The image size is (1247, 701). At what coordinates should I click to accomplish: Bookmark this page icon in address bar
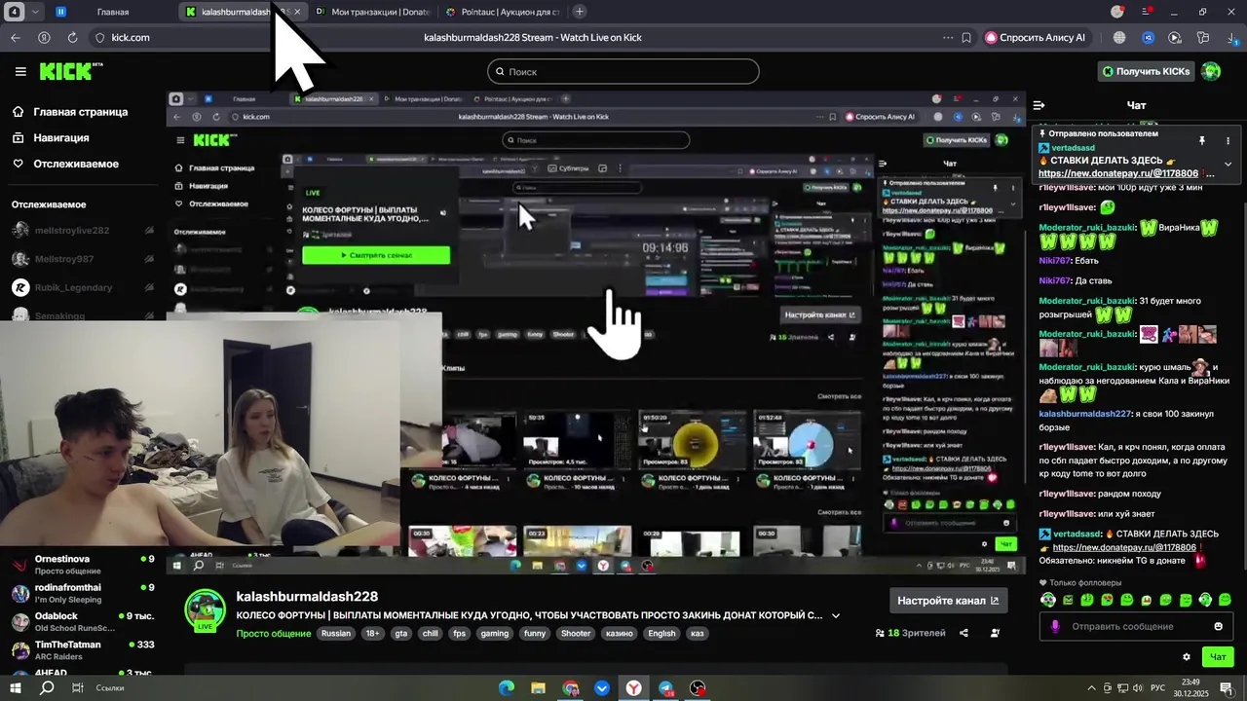(966, 37)
